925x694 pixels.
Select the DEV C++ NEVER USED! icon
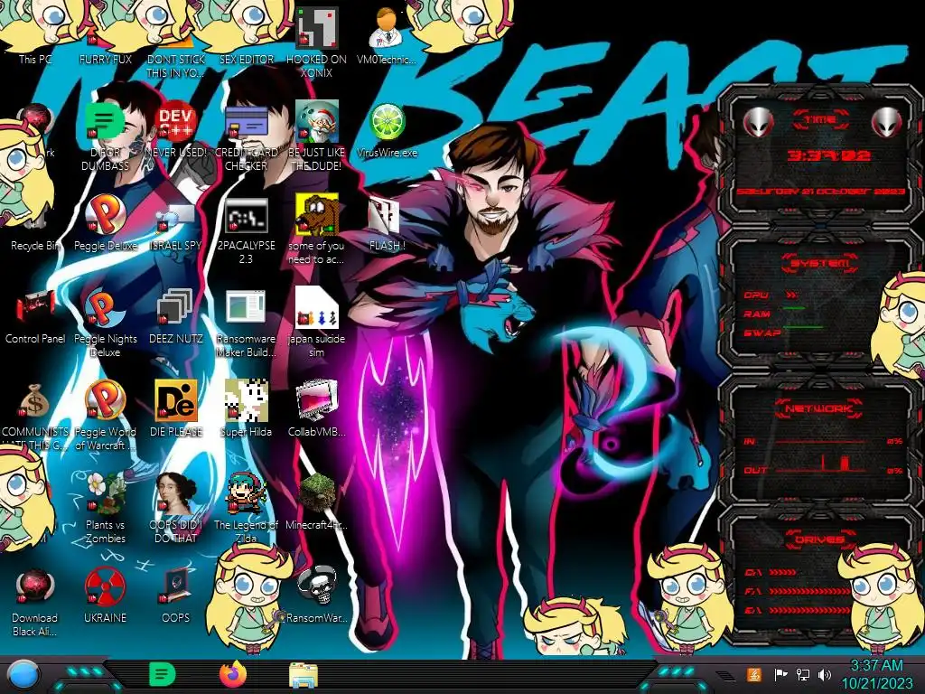coord(175,130)
